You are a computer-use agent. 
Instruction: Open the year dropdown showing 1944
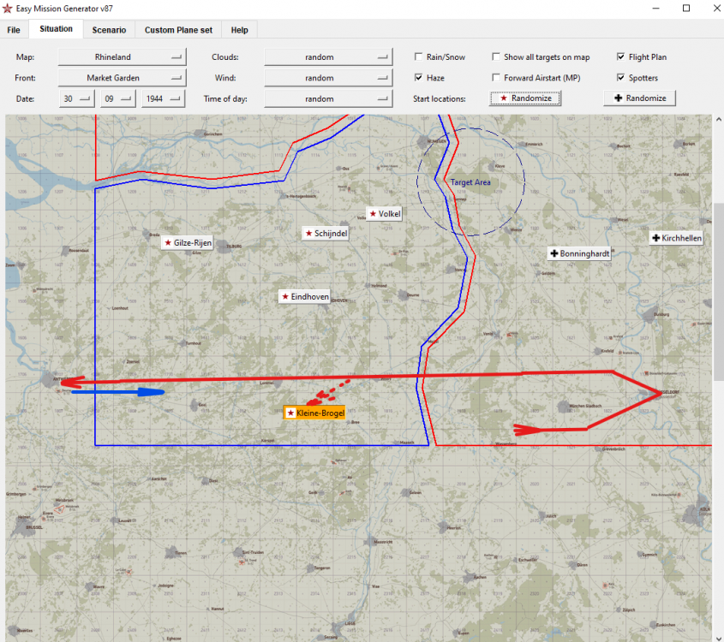point(163,98)
